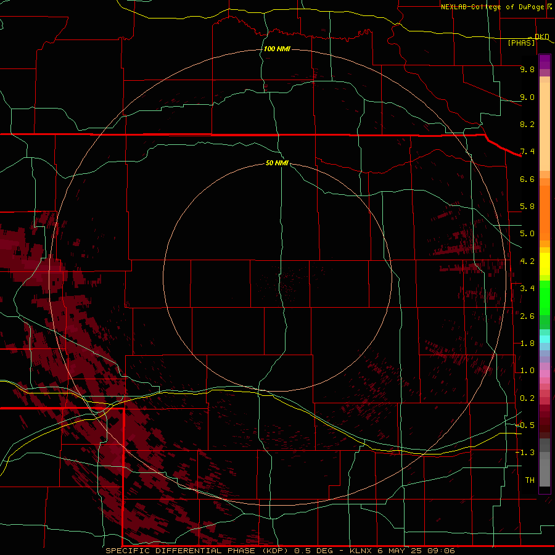Click the NEXLAB-College of DuPage header text
Screen dimensions: 555x555
(492, 7)
